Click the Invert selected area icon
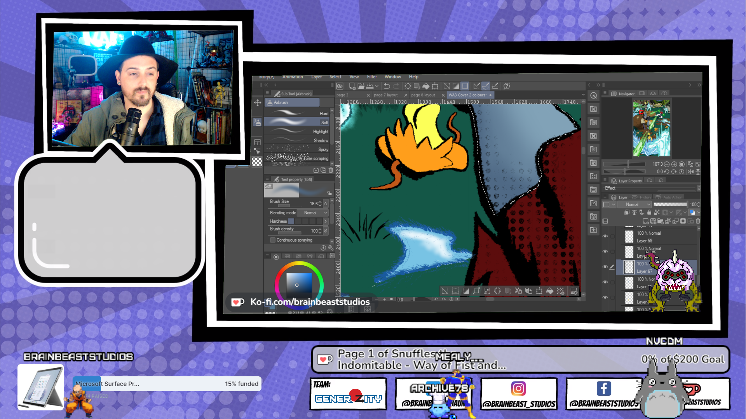This screenshot has height=419, width=746. [456, 86]
